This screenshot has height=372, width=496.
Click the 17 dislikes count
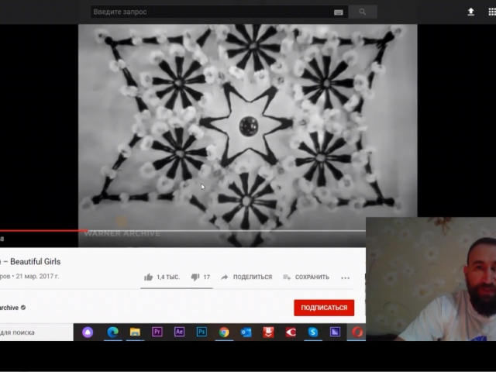click(207, 277)
